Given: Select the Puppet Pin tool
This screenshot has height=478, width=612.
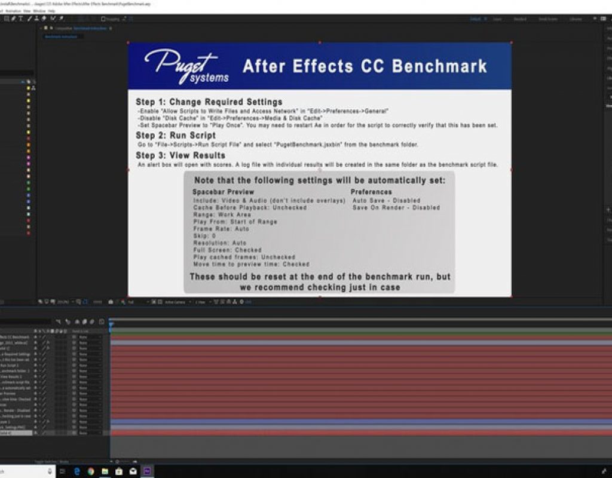Looking at the screenshot, I should click(61, 19).
